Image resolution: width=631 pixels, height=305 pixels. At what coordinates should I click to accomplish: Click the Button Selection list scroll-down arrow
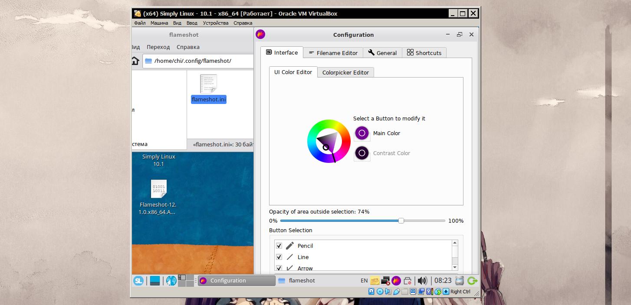[x=455, y=267]
